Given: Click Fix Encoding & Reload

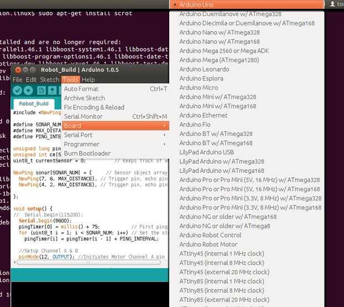Looking at the screenshot, I should [115, 108].
